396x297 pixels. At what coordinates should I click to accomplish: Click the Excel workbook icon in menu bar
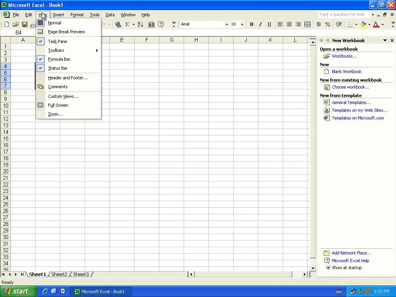coord(6,15)
